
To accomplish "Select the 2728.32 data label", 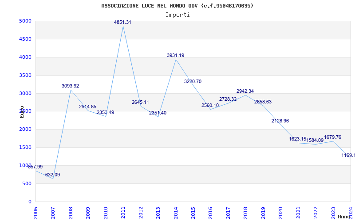I will pyautogui.click(x=228, y=99).
